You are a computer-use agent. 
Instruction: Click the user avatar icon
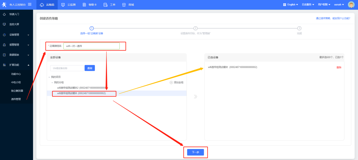351,5
